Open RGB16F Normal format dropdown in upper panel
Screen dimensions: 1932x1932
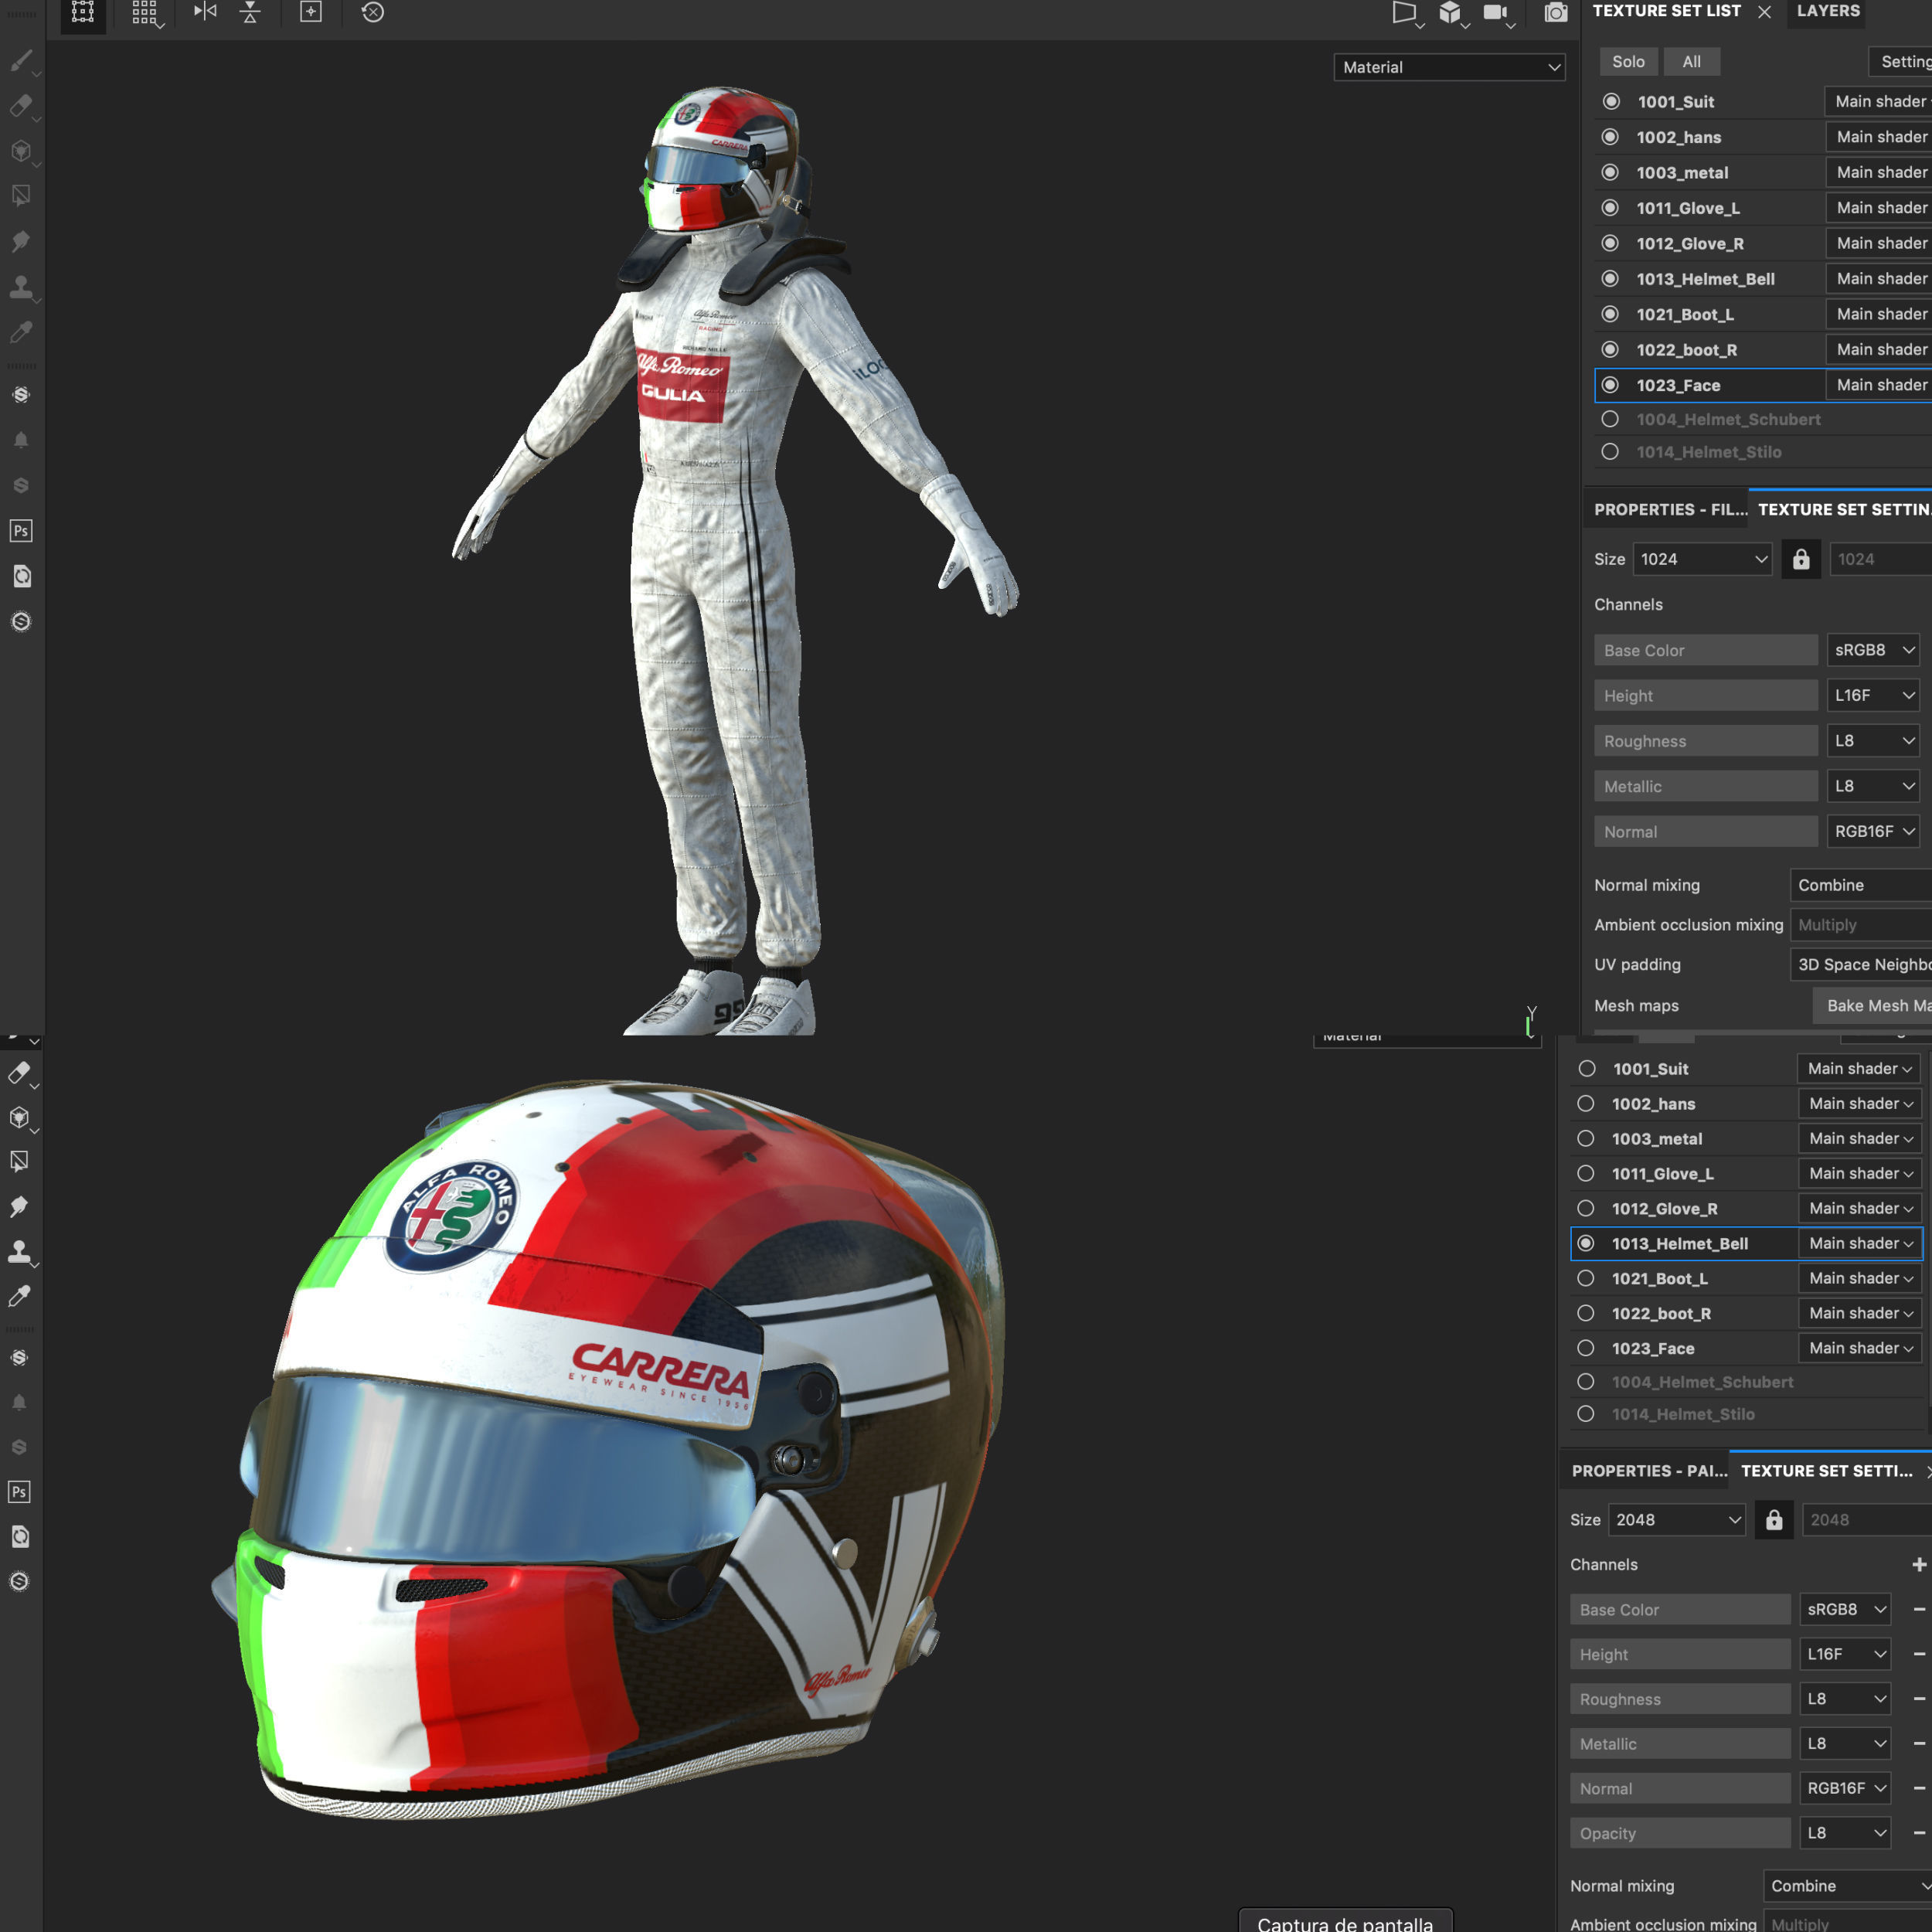tap(1873, 831)
